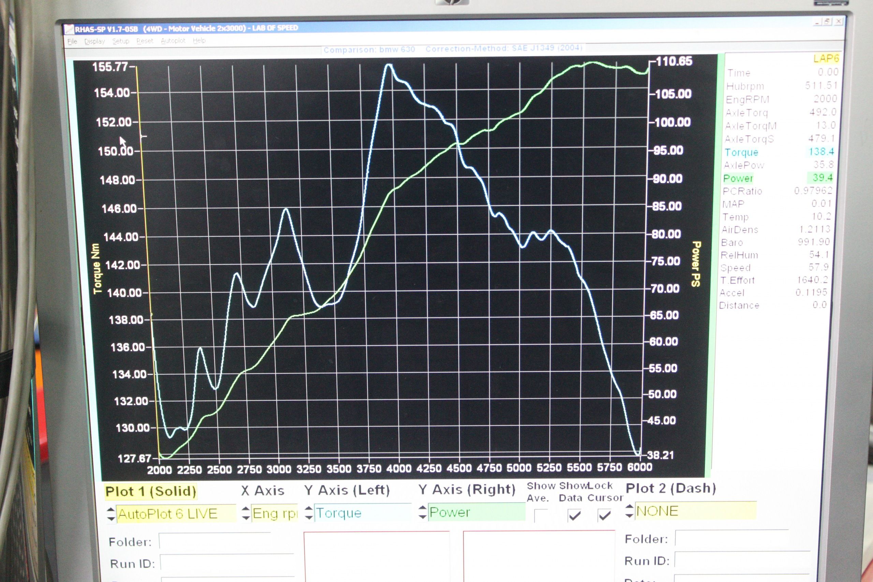Image resolution: width=873 pixels, height=582 pixels.
Task: Step the X Axis Eng rpm selector arrows
Action: (246, 513)
